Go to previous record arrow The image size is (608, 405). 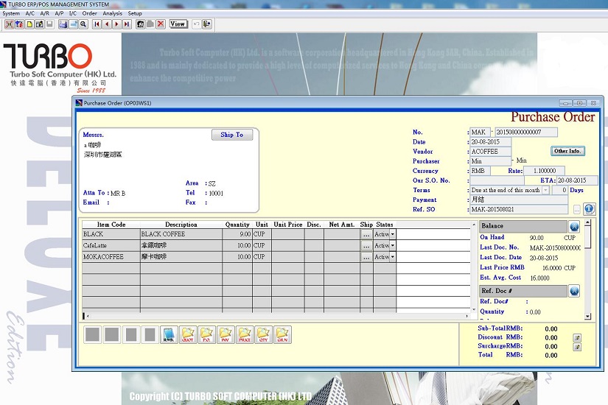coord(107,24)
